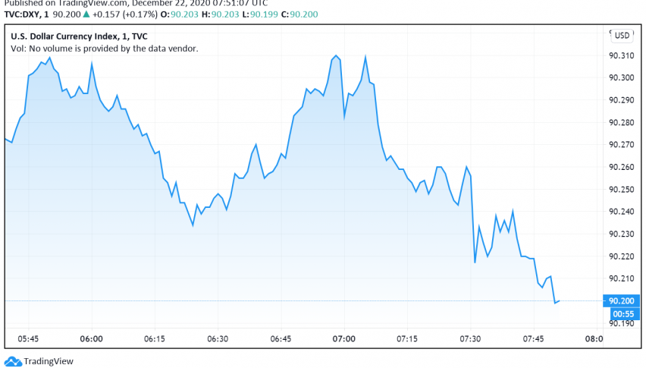Click the 07:00 time axis label

[x=344, y=338]
